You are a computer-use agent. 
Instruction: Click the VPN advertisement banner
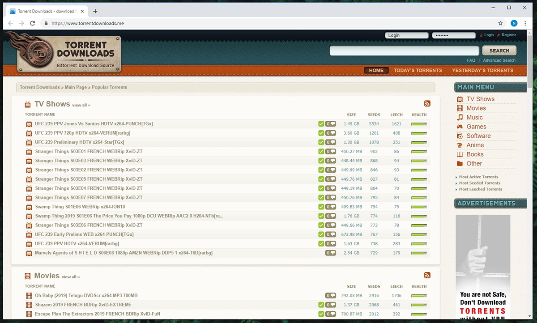(x=483, y=267)
